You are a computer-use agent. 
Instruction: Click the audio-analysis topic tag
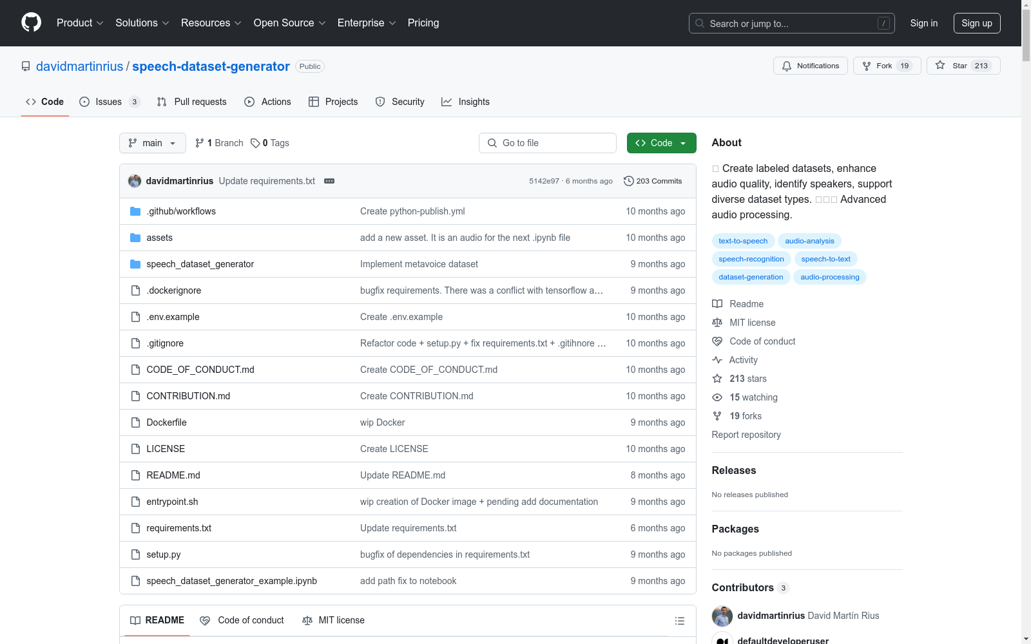809,241
